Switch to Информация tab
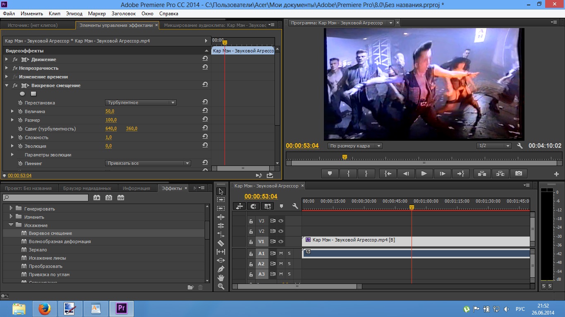 (x=136, y=188)
